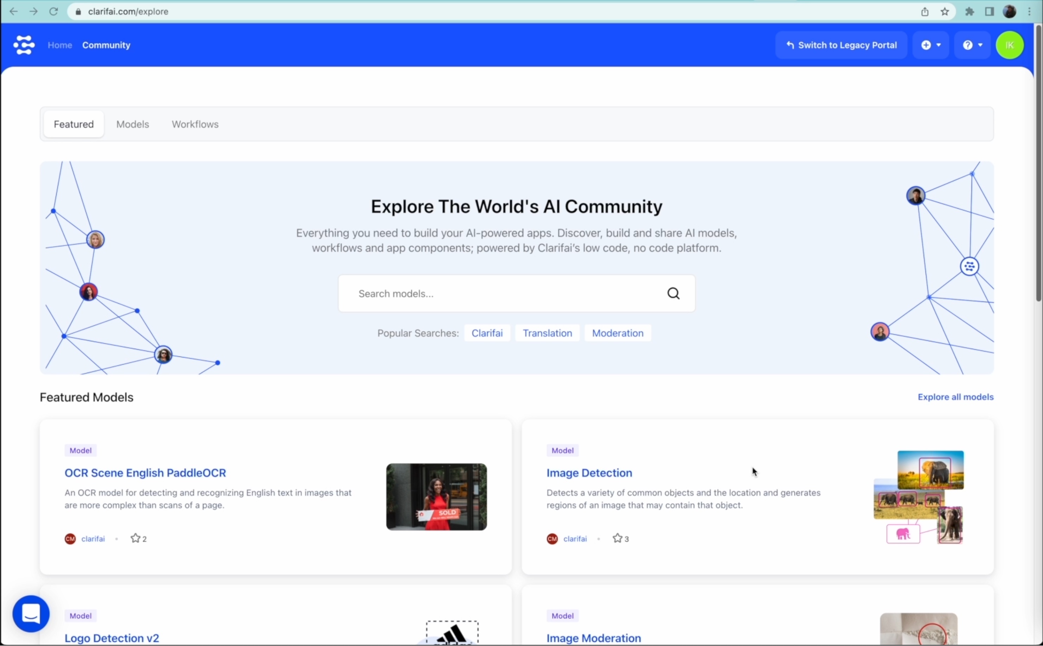Viewport: 1043px width, 646px height.
Task: Switch to the Models tab
Action: point(132,124)
